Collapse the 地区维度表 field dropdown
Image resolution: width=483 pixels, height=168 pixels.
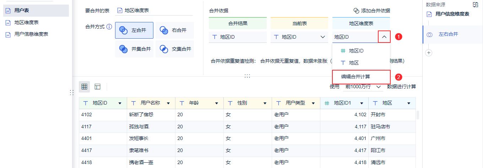[384, 37]
